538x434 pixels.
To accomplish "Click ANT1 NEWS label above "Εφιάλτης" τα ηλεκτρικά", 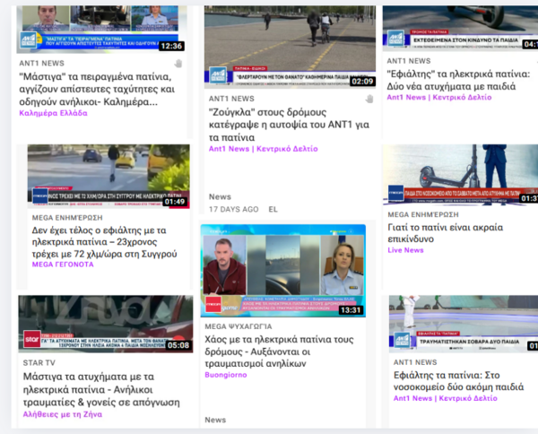I will 409,61.
